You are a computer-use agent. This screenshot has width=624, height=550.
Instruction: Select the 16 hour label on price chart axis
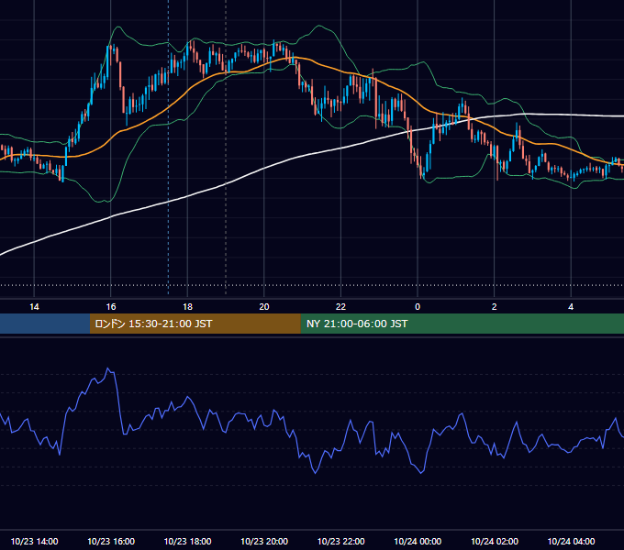(x=111, y=307)
